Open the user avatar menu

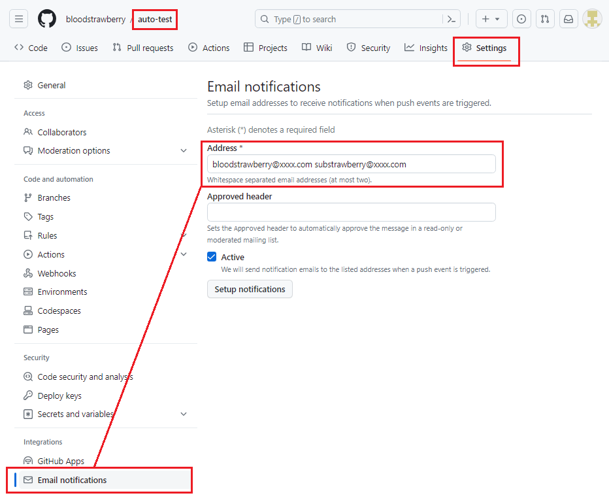click(x=592, y=19)
